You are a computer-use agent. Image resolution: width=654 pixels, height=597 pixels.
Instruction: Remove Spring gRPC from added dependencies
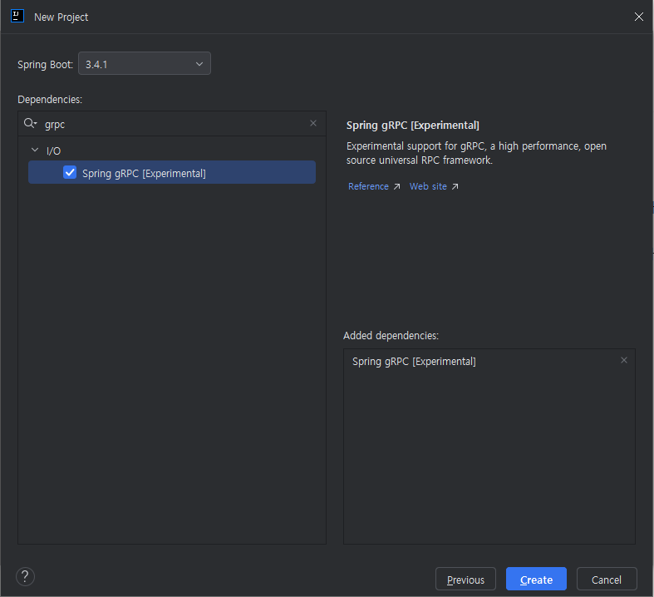coord(624,360)
